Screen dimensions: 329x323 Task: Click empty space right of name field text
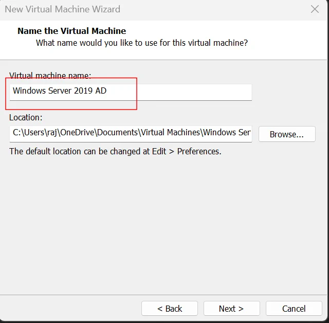tap(179, 93)
